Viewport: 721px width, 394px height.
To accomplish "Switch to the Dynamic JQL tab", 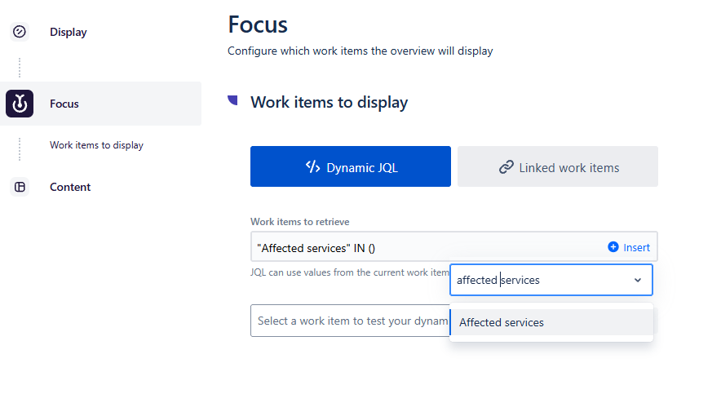I will [x=350, y=167].
